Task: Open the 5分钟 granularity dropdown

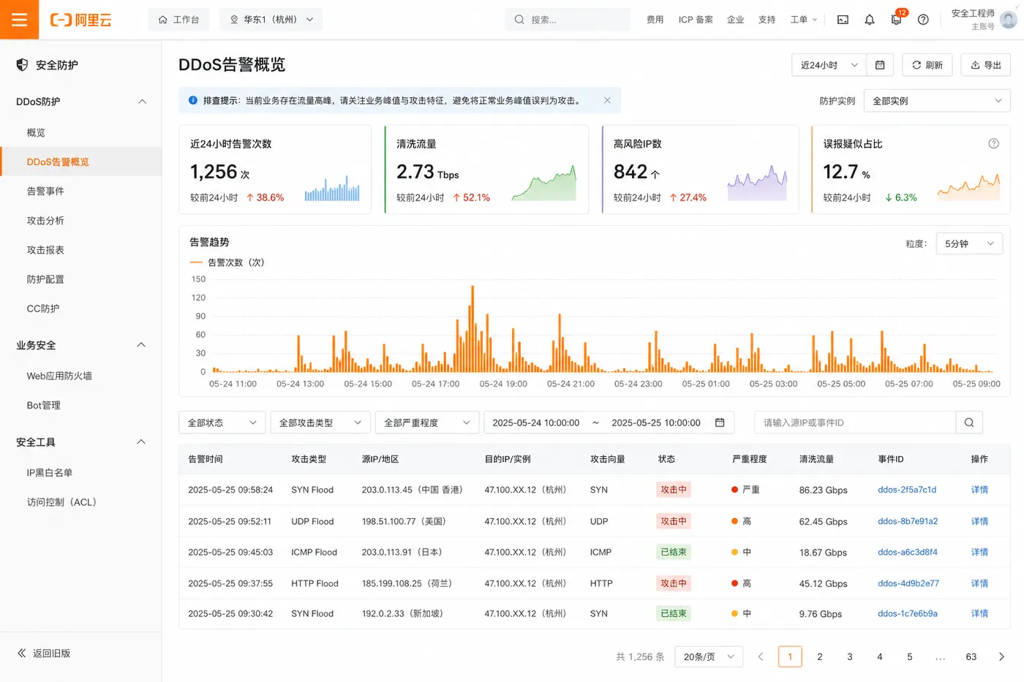Action: click(969, 244)
